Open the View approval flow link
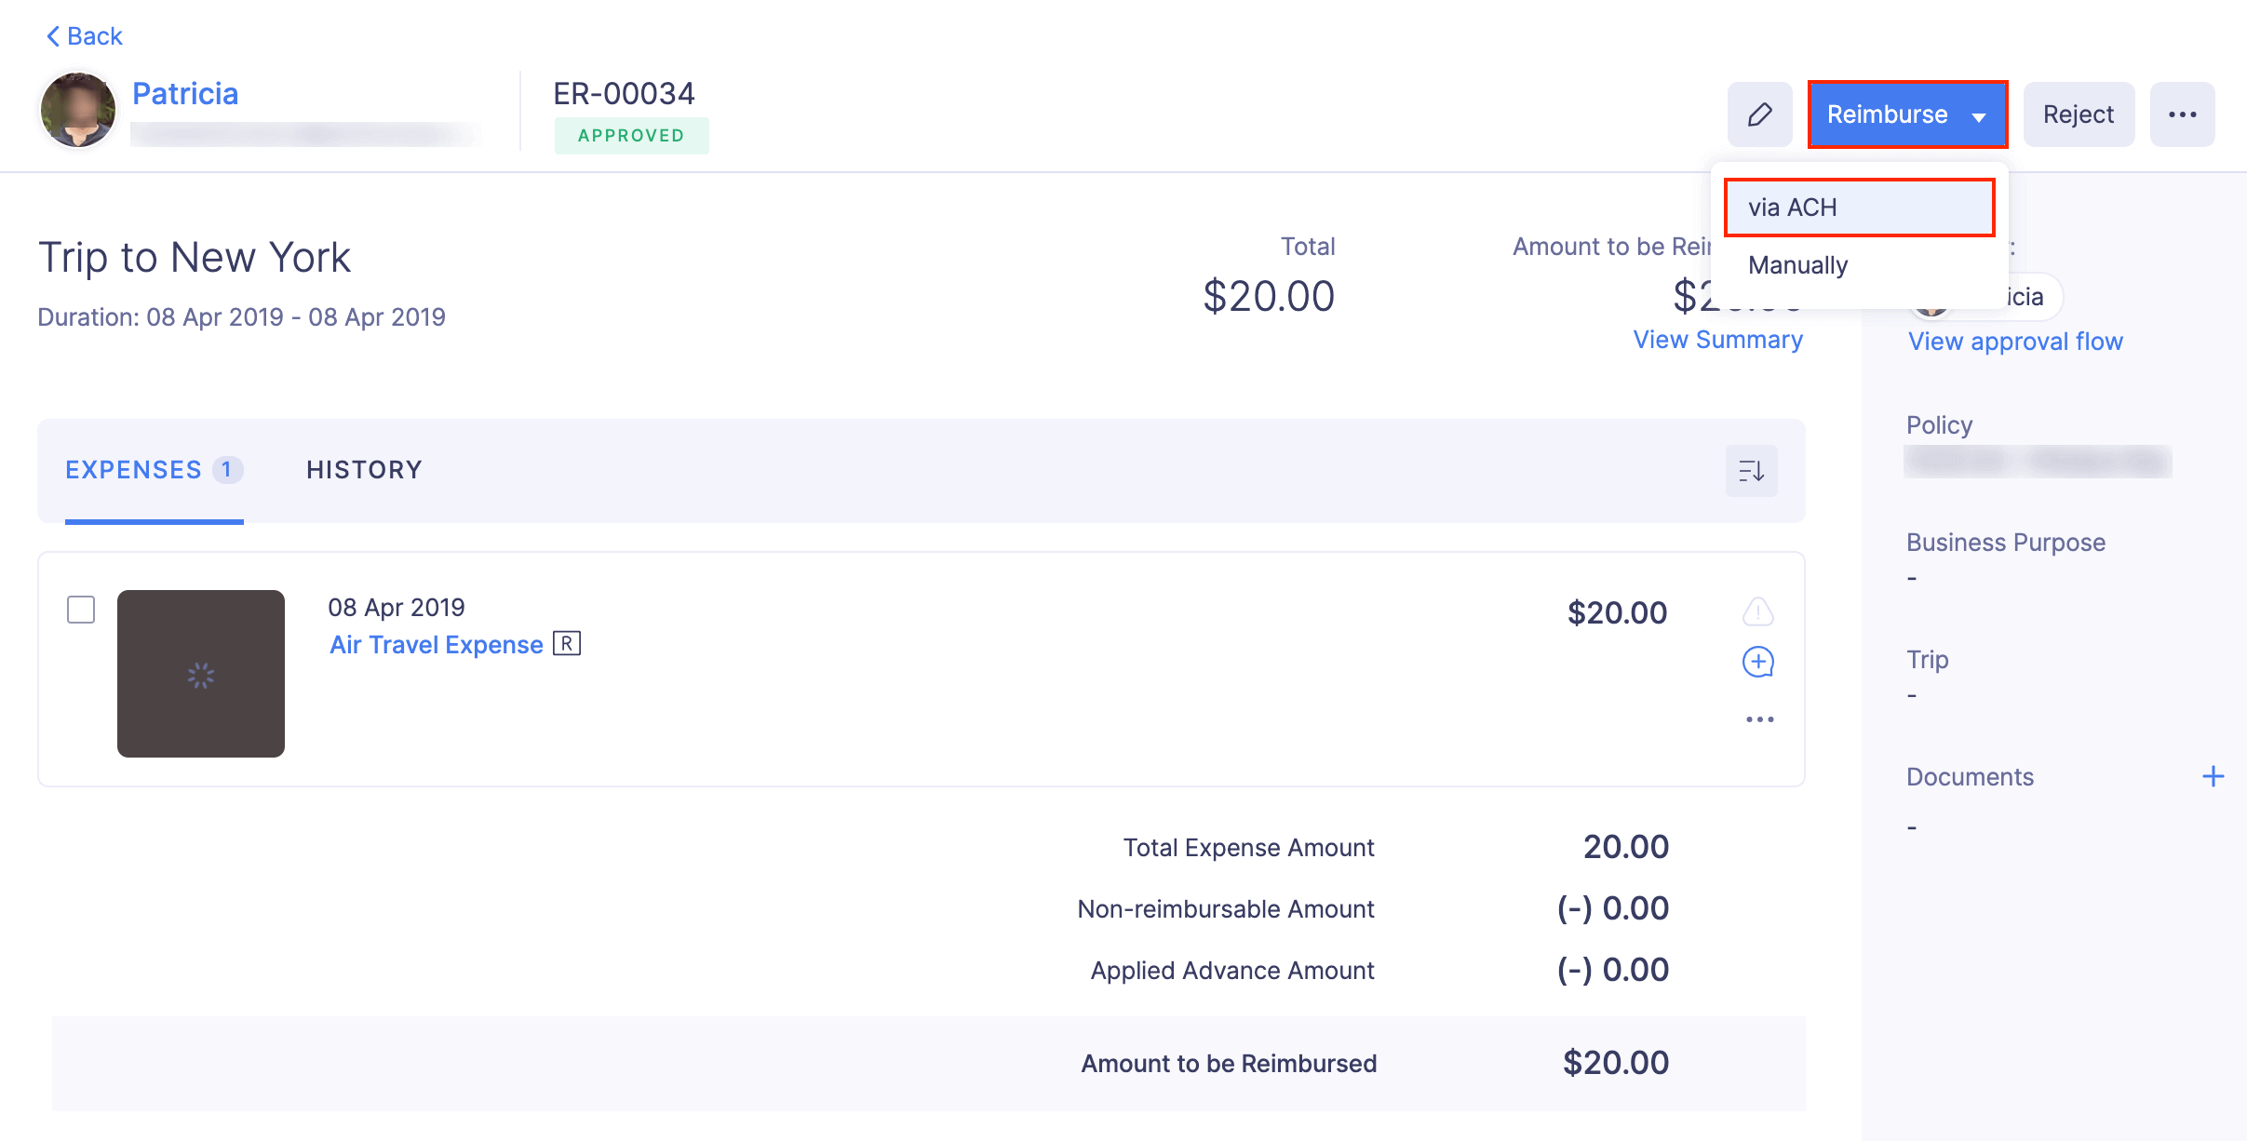Viewport: 2247px width, 1141px height. click(x=2015, y=342)
